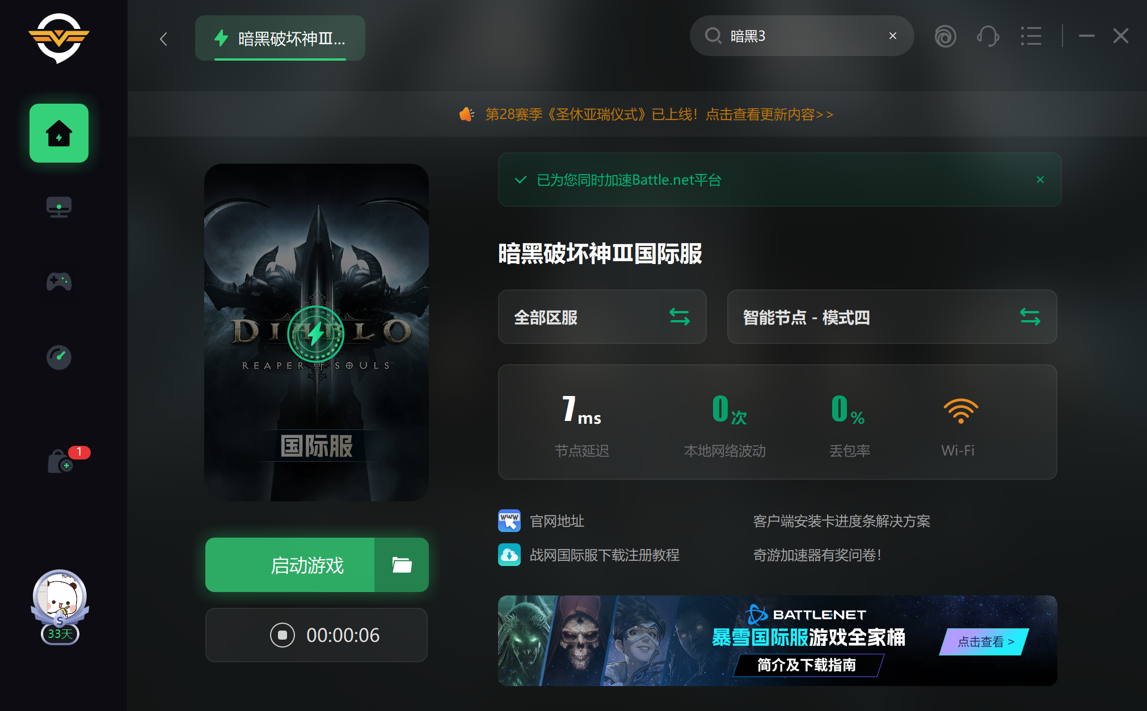Screen dimensions: 1147x711
Task: Click the home sidebar icon
Action: (x=59, y=133)
